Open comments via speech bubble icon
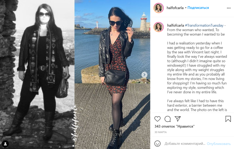Viewport: 234px width, 149px height. 167,119
